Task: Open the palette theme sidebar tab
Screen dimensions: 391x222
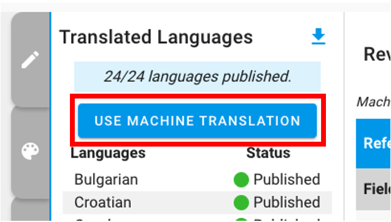Action: coord(30,151)
